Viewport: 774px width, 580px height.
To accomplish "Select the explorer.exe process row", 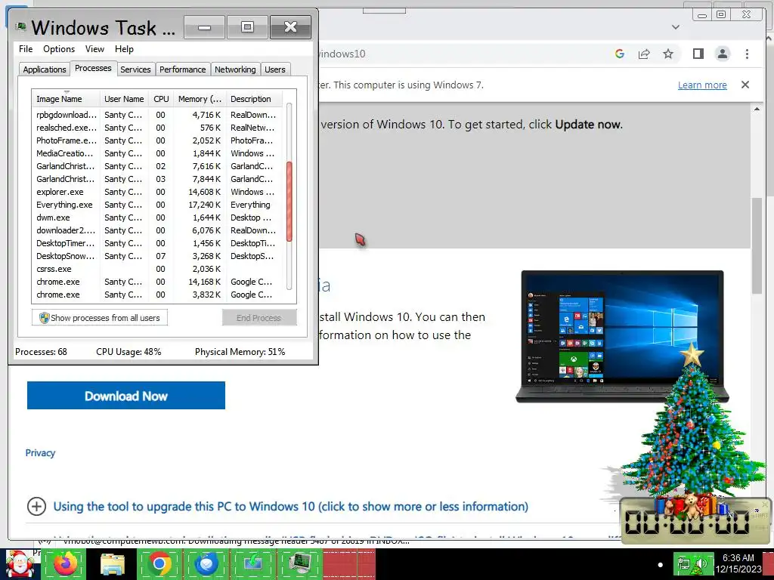I will 157,192.
